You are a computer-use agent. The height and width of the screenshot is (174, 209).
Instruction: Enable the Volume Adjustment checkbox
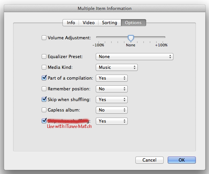[x=44, y=38]
